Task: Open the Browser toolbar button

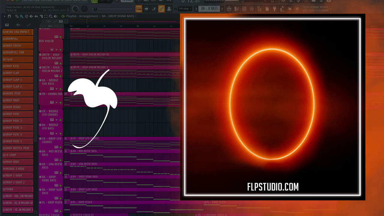Action: 259,9
